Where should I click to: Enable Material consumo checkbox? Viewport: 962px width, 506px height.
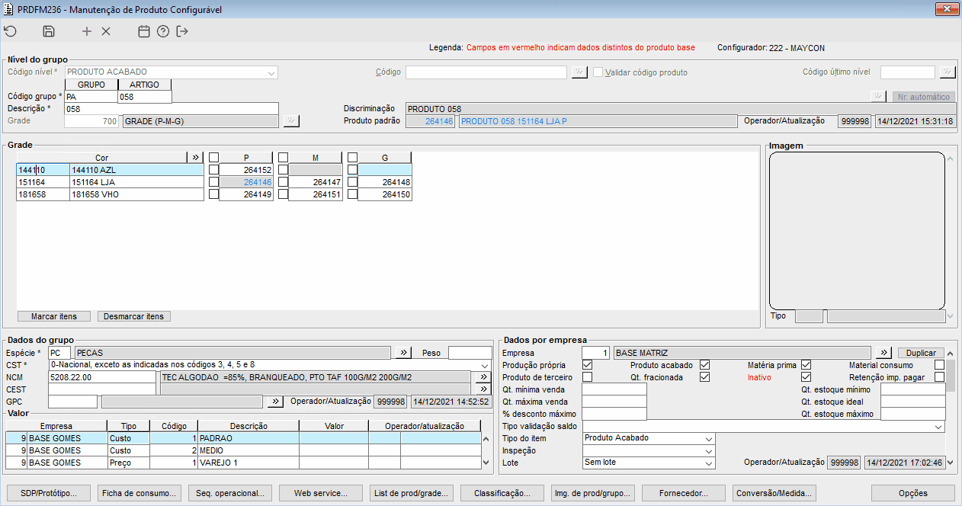(x=939, y=365)
